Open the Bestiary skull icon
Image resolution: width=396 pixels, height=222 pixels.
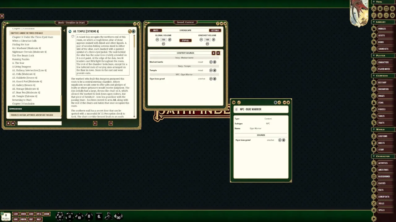tap(374, 82)
